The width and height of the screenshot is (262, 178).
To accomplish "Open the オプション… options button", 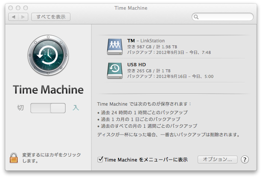I will 217,159.
